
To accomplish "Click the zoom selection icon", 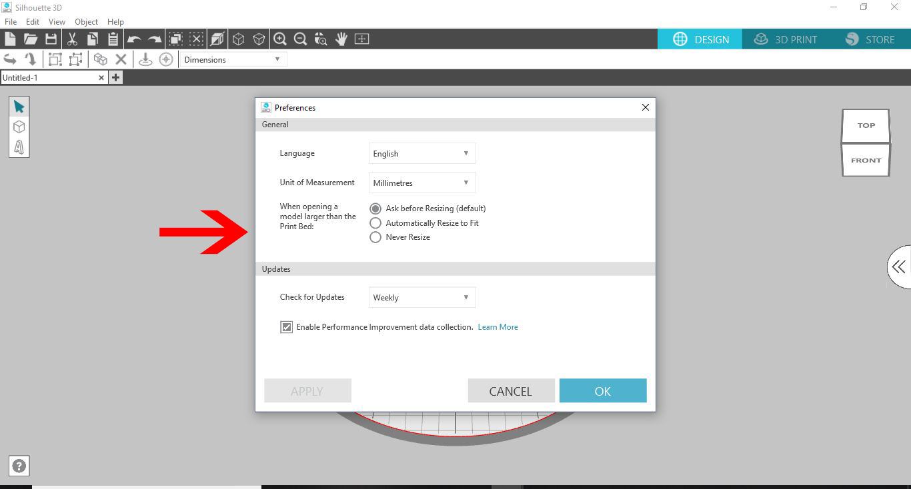I will tap(321, 39).
